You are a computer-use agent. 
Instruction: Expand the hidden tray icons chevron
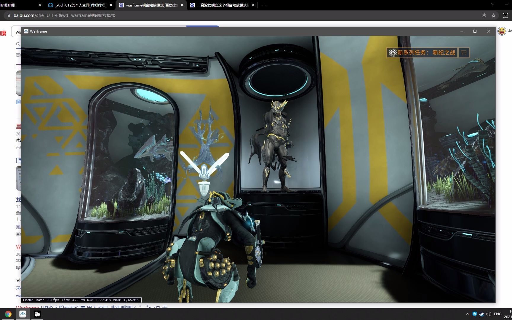(467, 314)
